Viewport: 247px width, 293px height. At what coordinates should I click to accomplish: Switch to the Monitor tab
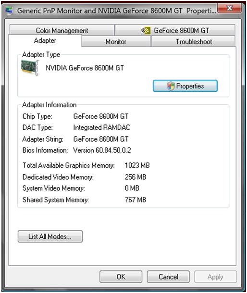[x=116, y=41]
